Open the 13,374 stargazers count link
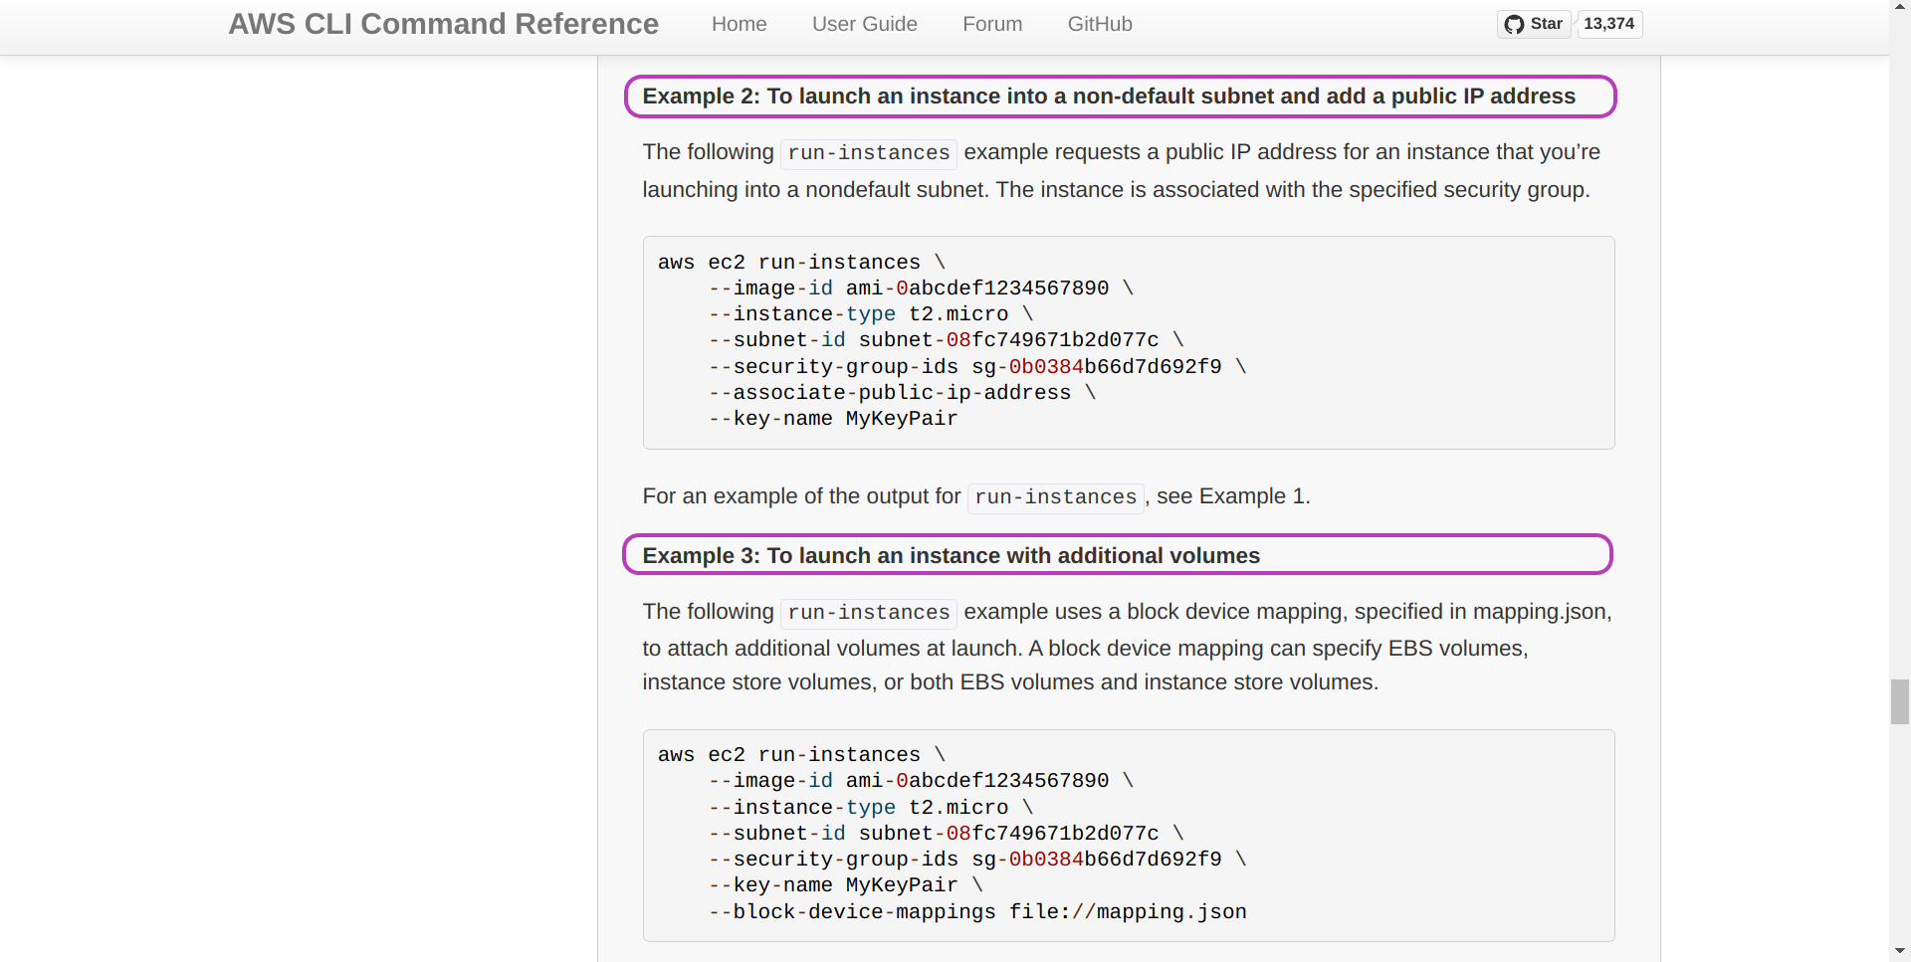The height and width of the screenshot is (962, 1911). coord(1609,24)
